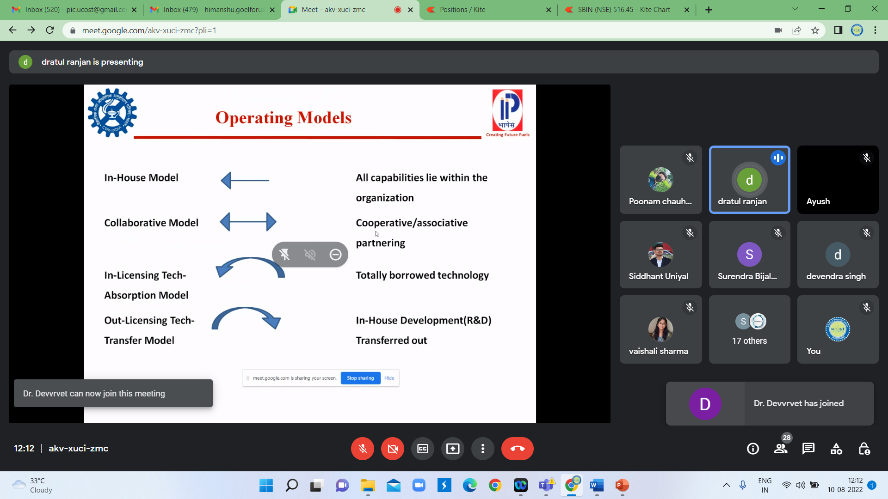
Task: Click the Hide link in sharing bar
Action: pos(389,378)
